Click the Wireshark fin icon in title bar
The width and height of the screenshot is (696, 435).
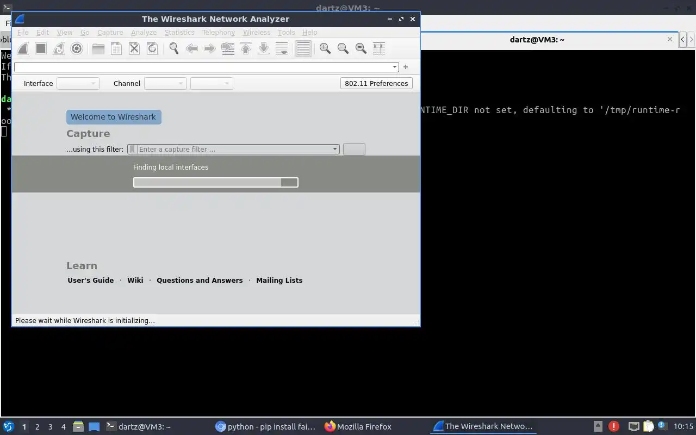click(x=20, y=19)
